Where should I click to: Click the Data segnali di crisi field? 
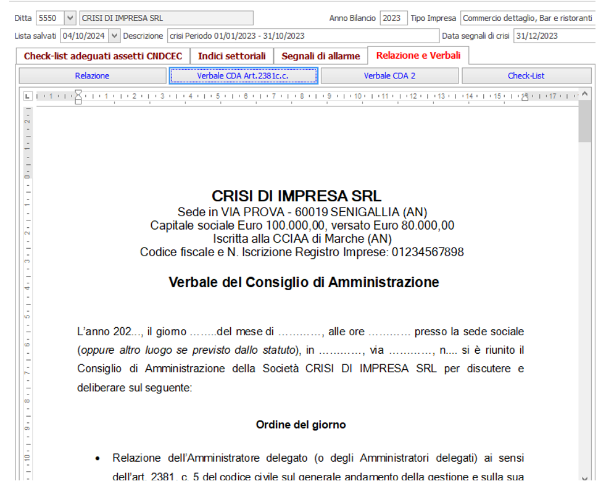pos(554,36)
